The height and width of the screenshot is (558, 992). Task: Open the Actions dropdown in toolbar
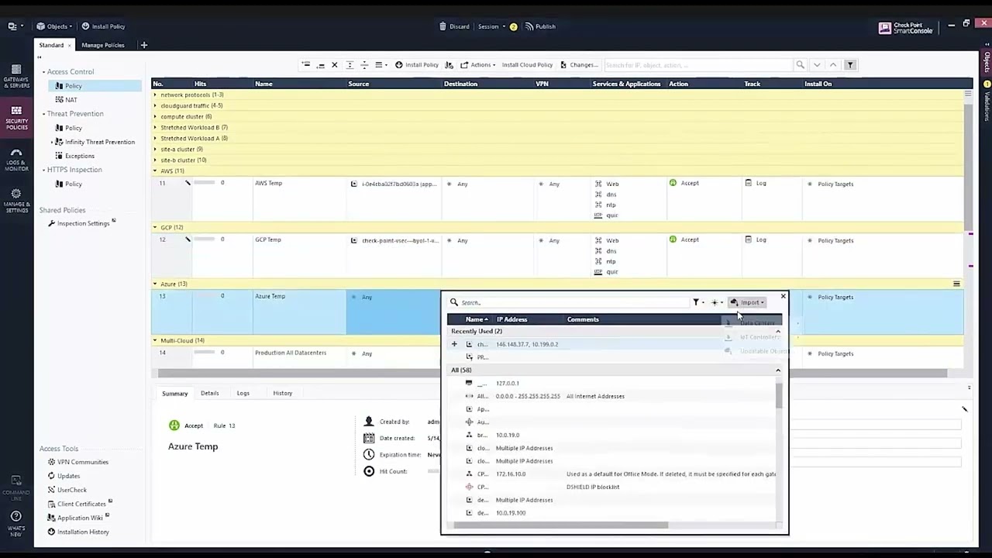pos(477,65)
